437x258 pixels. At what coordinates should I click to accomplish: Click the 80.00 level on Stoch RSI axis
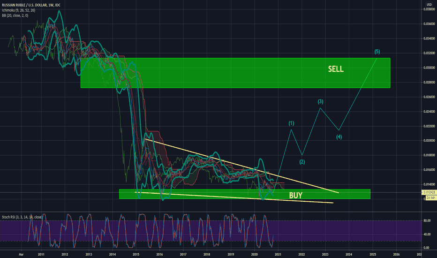click(427, 220)
